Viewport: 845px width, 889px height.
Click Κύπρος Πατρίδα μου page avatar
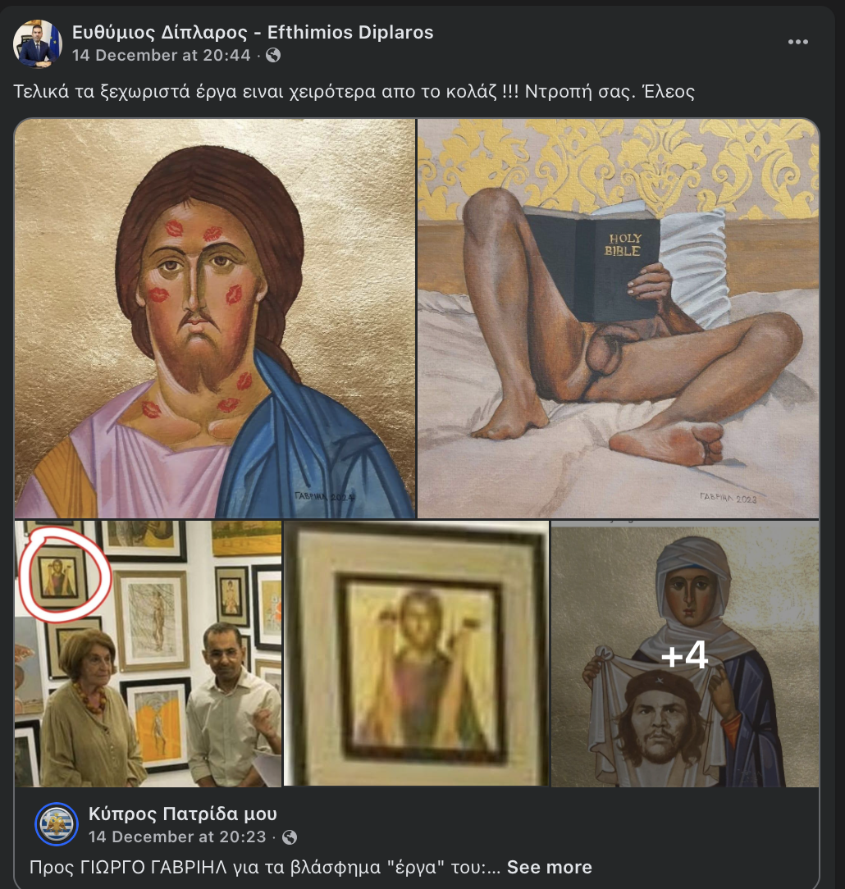tap(57, 824)
